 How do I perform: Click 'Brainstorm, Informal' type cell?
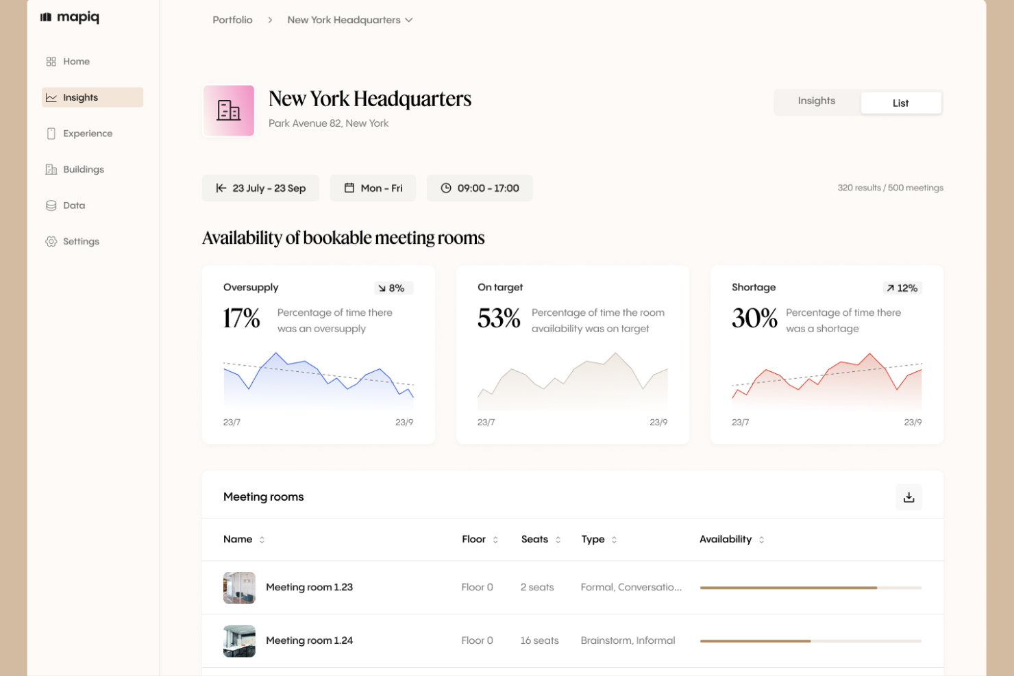[628, 641]
